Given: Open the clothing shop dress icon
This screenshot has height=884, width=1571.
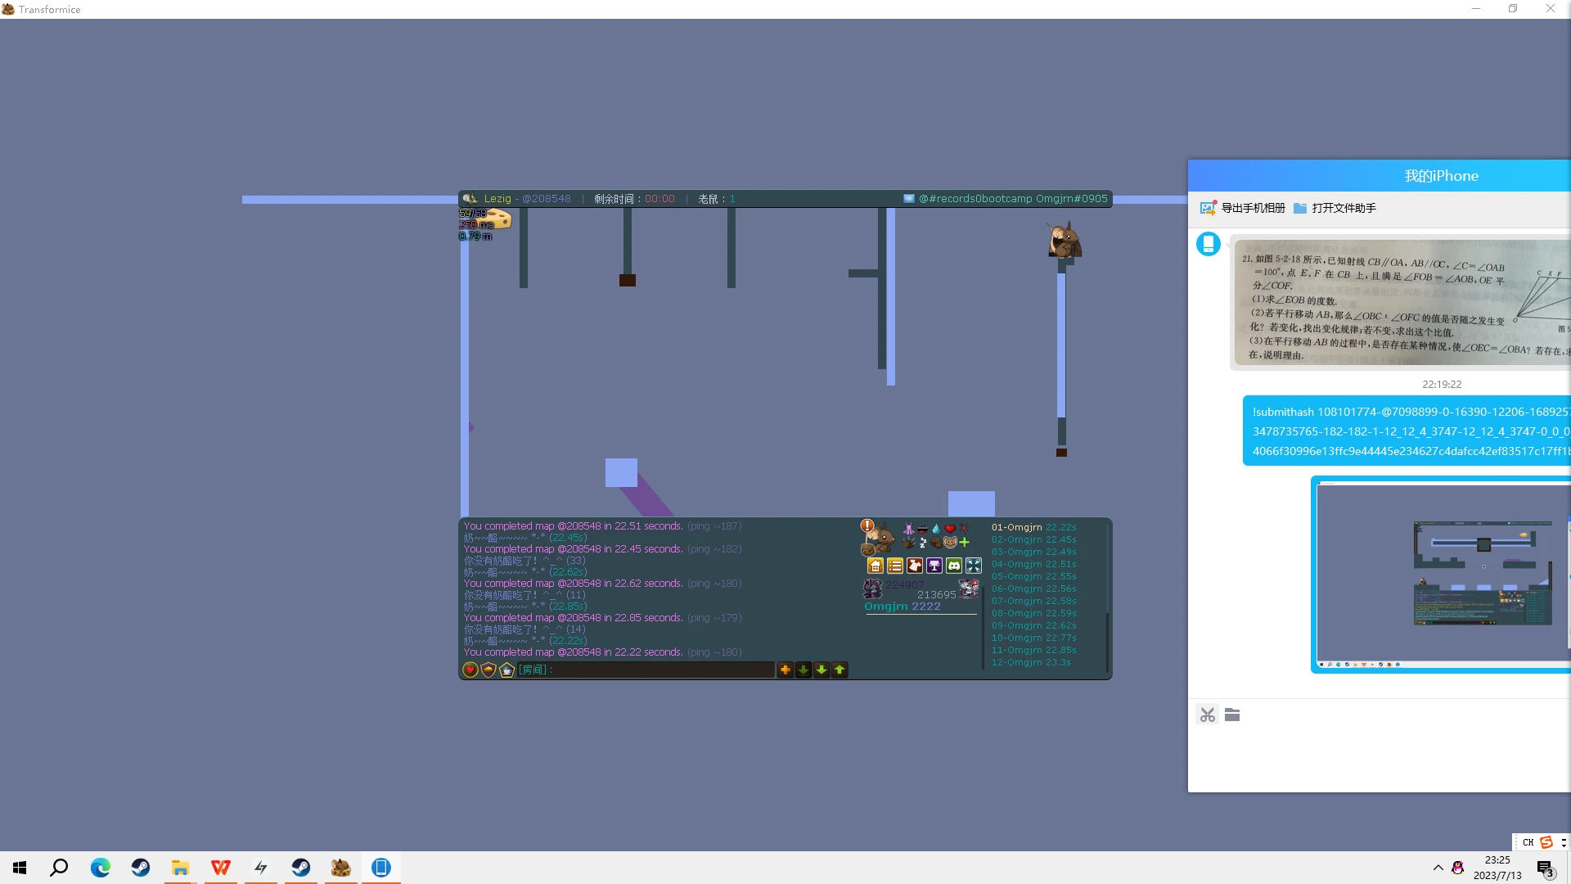Looking at the screenshot, I should (x=915, y=566).
